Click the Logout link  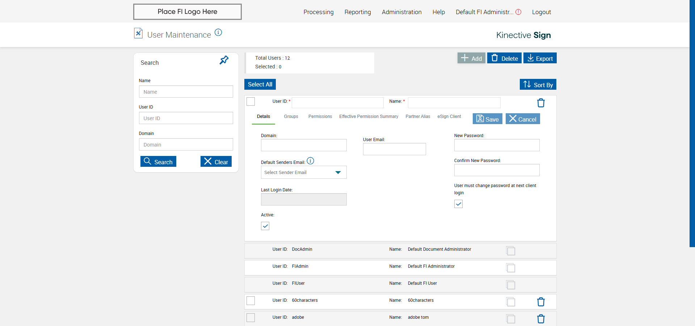(541, 12)
